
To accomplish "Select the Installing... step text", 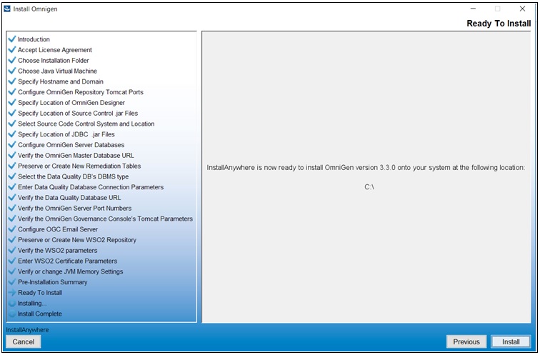I will pyautogui.click(x=32, y=304).
